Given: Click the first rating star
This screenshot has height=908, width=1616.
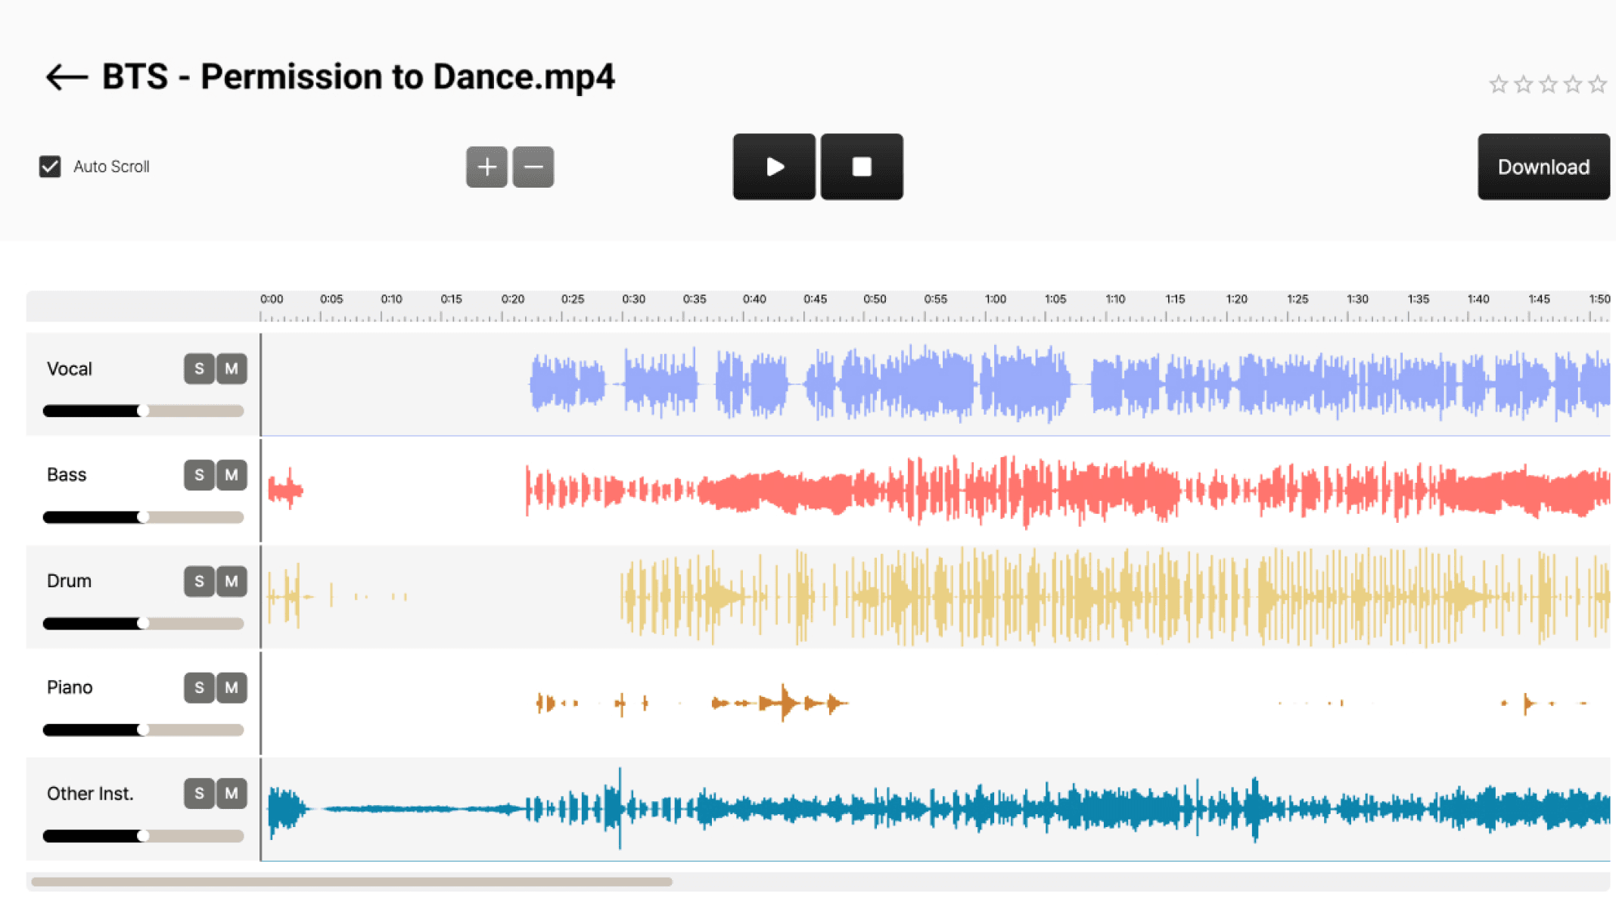Looking at the screenshot, I should pyautogui.click(x=1498, y=84).
